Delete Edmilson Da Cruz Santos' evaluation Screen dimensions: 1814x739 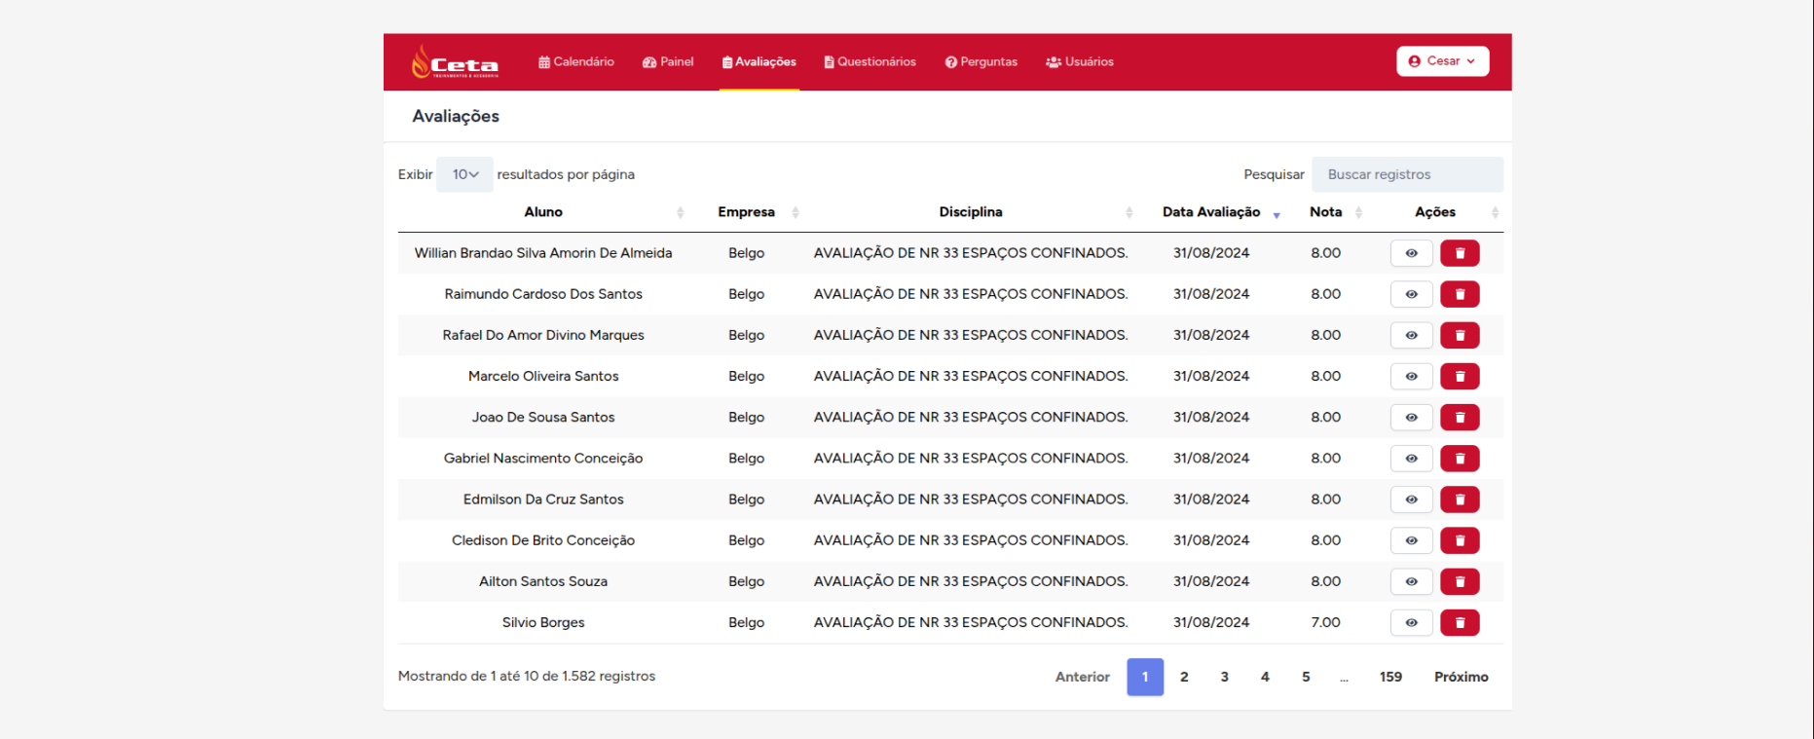pos(1460,499)
